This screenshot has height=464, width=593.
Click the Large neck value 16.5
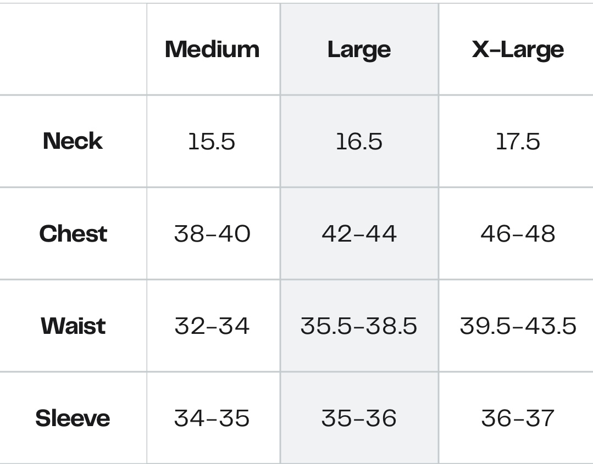click(359, 142)
